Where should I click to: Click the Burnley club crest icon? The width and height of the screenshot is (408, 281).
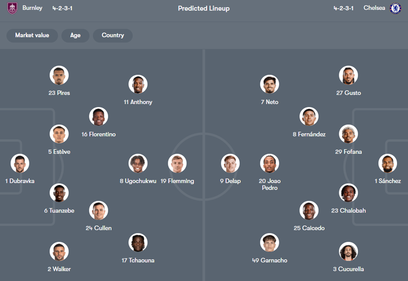click(x=12, y=8)
